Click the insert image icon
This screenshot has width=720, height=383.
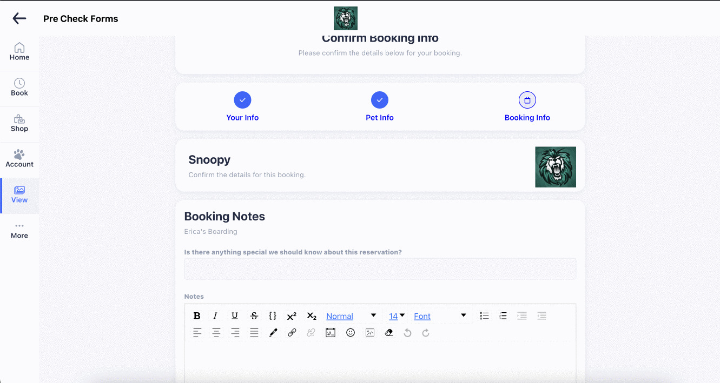(x=370, y=333)
